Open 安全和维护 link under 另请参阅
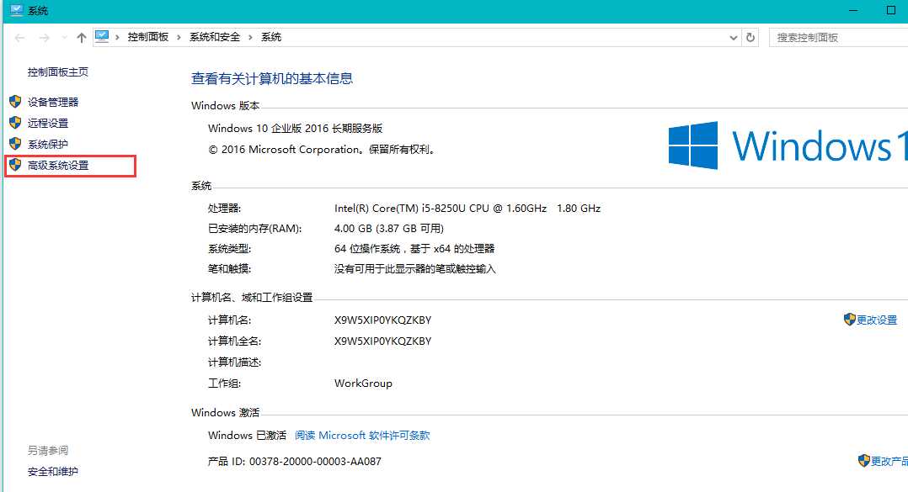Viewport: 908px width, 492px height. [53, 472]
